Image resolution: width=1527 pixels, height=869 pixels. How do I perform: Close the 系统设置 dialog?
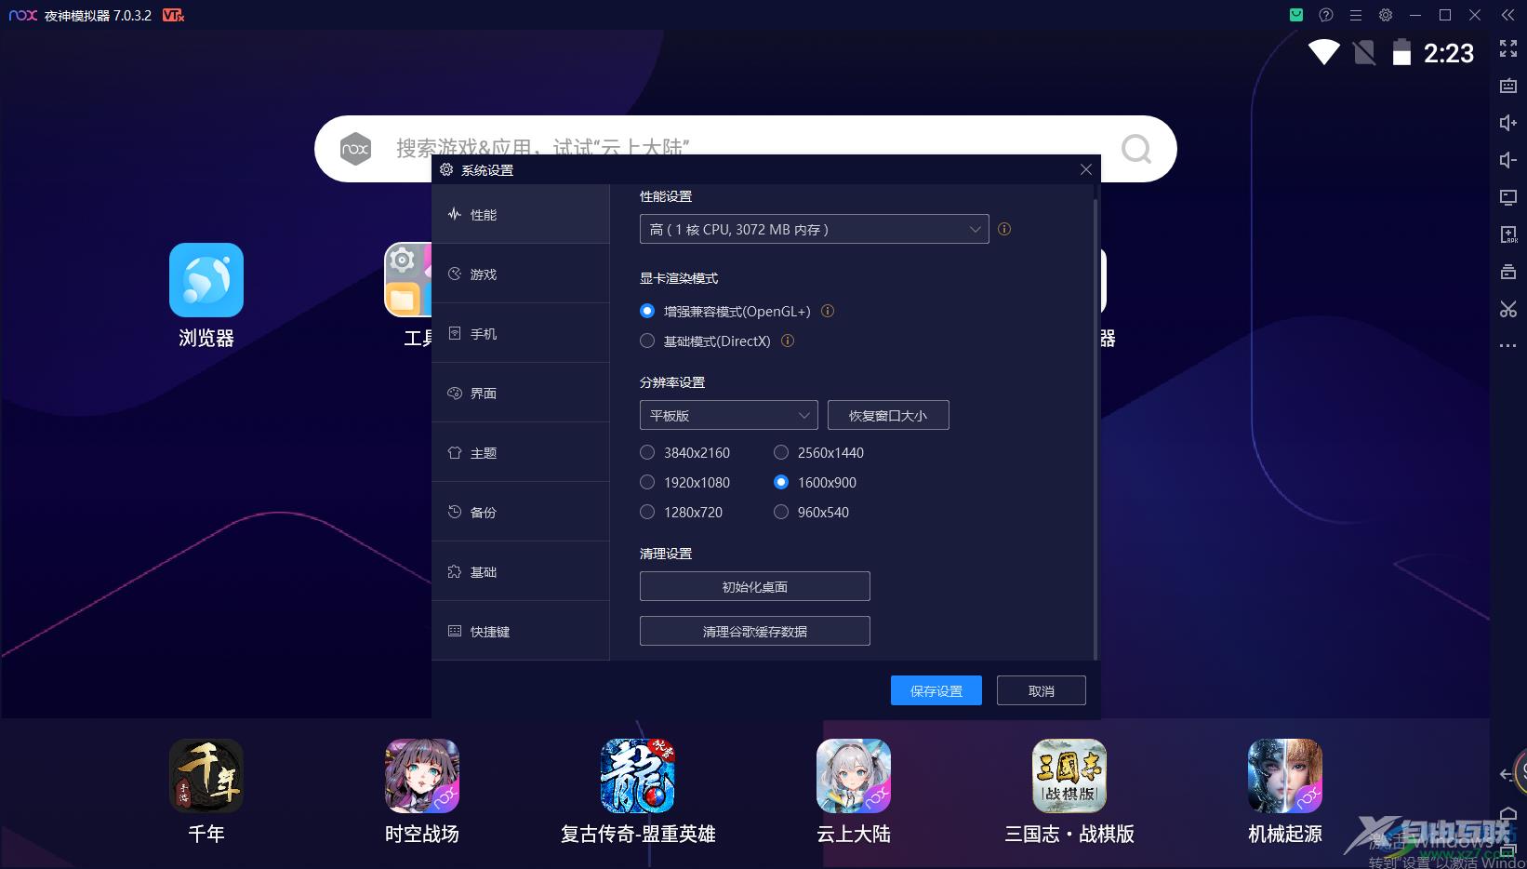click(x=1086, y=169)
